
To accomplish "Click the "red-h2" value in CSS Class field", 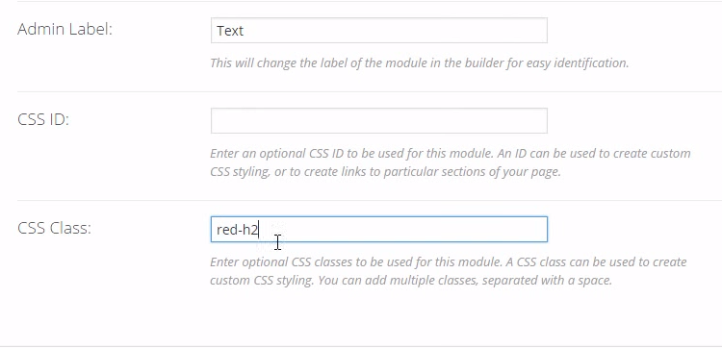I will (x=237, y=230).
